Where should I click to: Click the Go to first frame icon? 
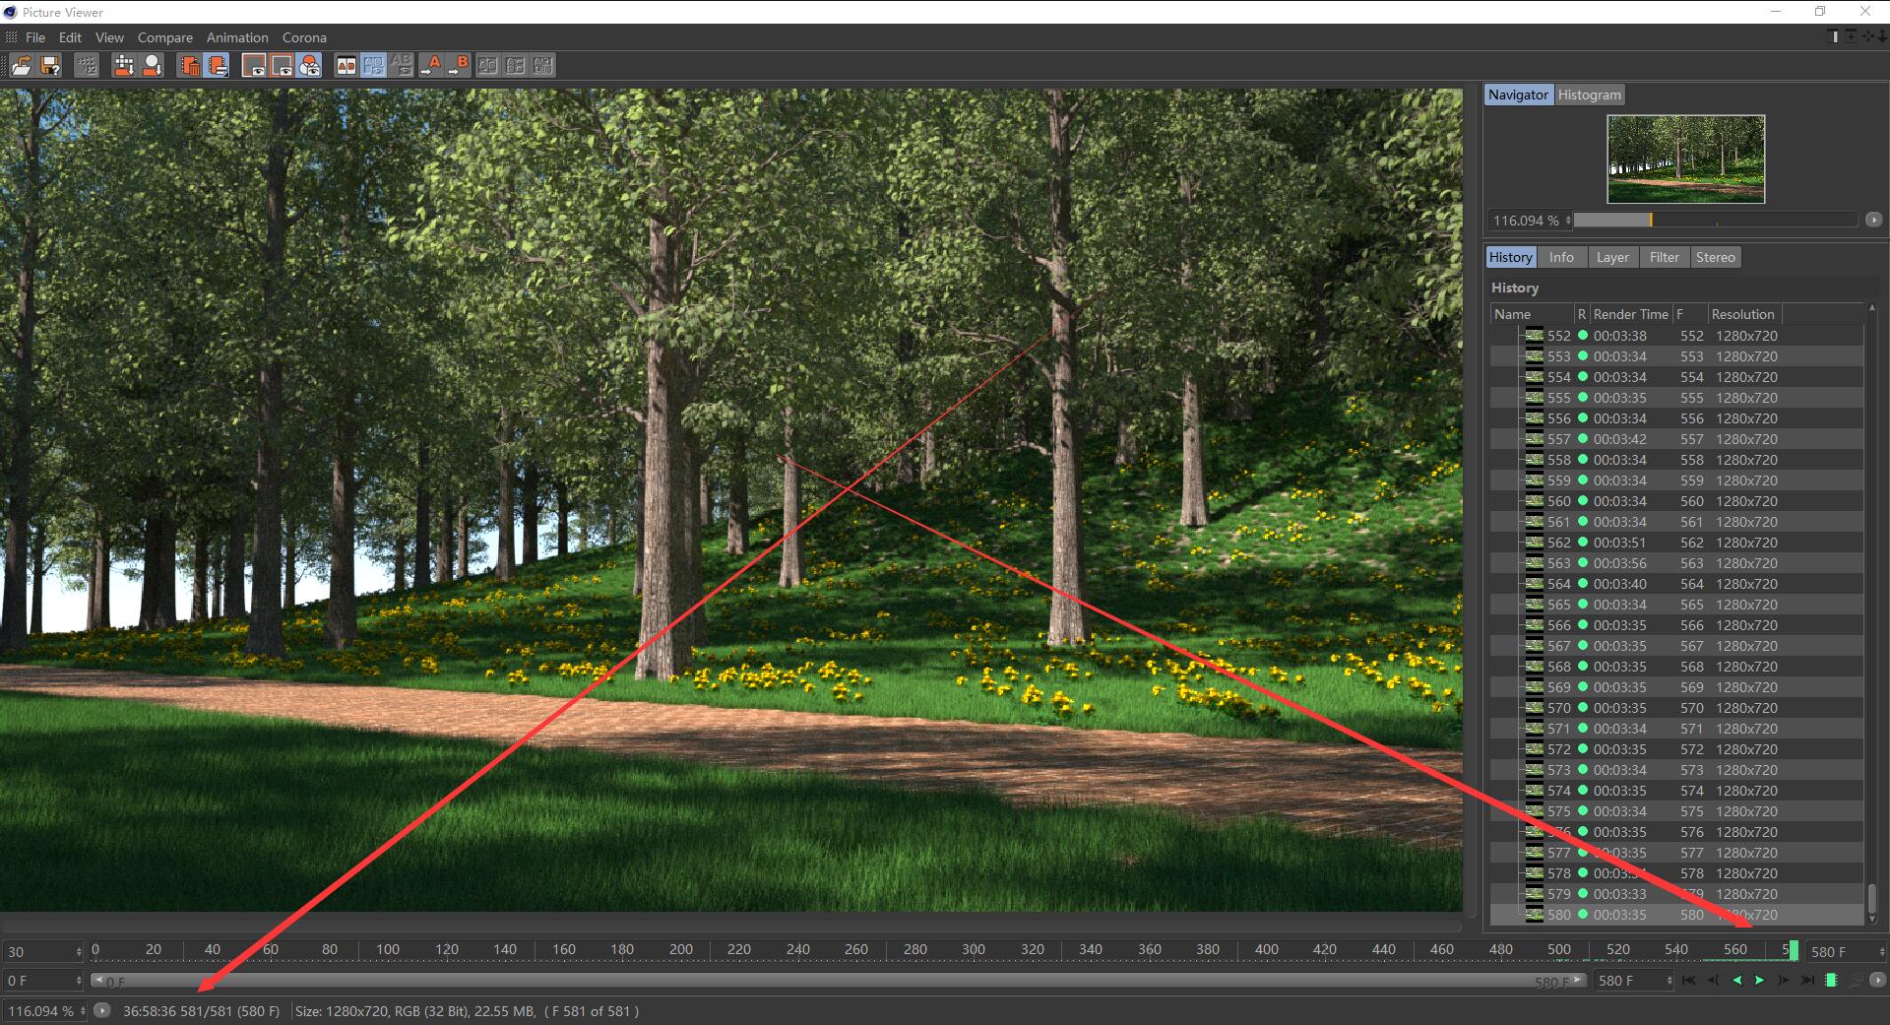click(x=1689, y=981)
